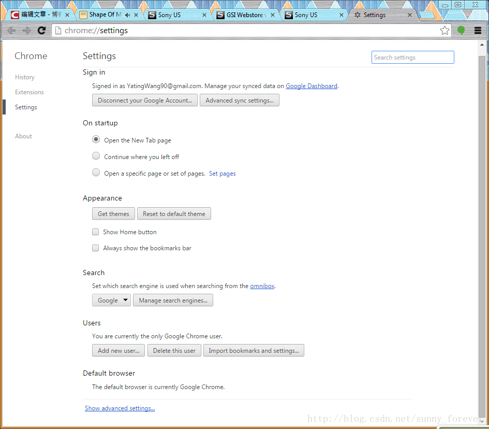Close the second Sony US tab

click(x=341, y=15)
